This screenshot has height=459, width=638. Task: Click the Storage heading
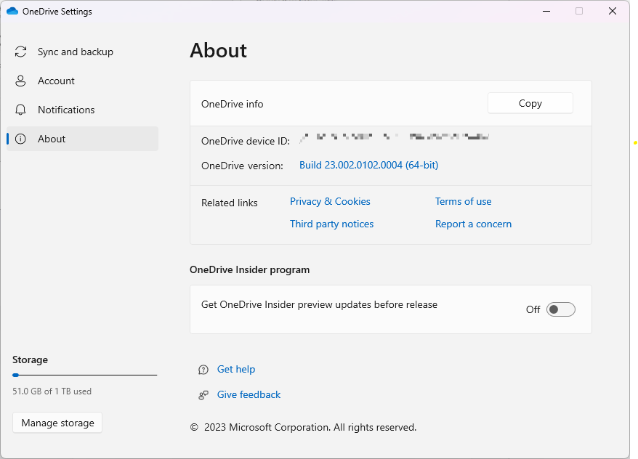click(x=30, y=360)
